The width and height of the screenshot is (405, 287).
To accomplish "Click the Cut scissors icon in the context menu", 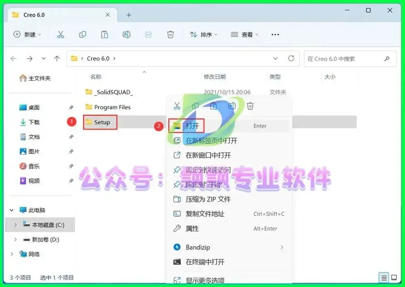I will click(177, 106).
